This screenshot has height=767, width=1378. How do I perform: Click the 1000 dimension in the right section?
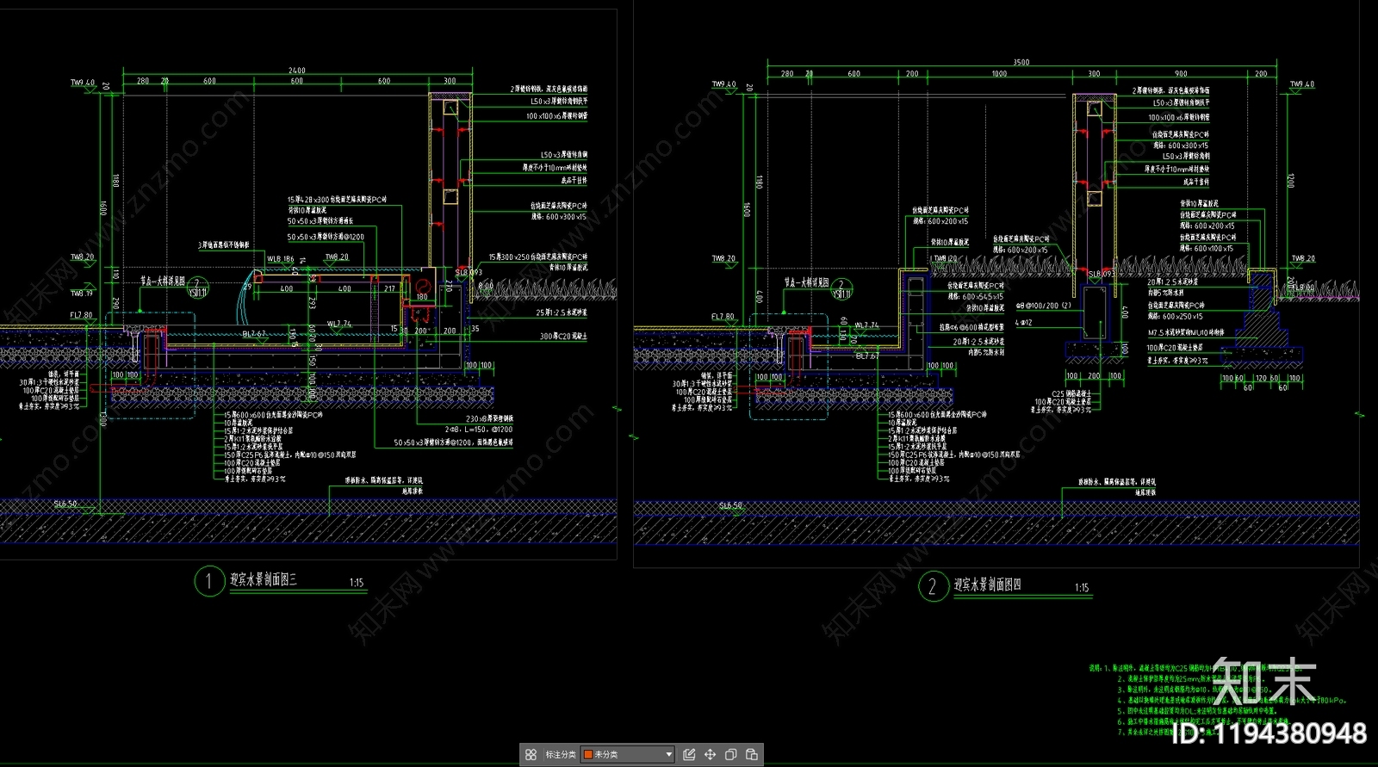999,74
